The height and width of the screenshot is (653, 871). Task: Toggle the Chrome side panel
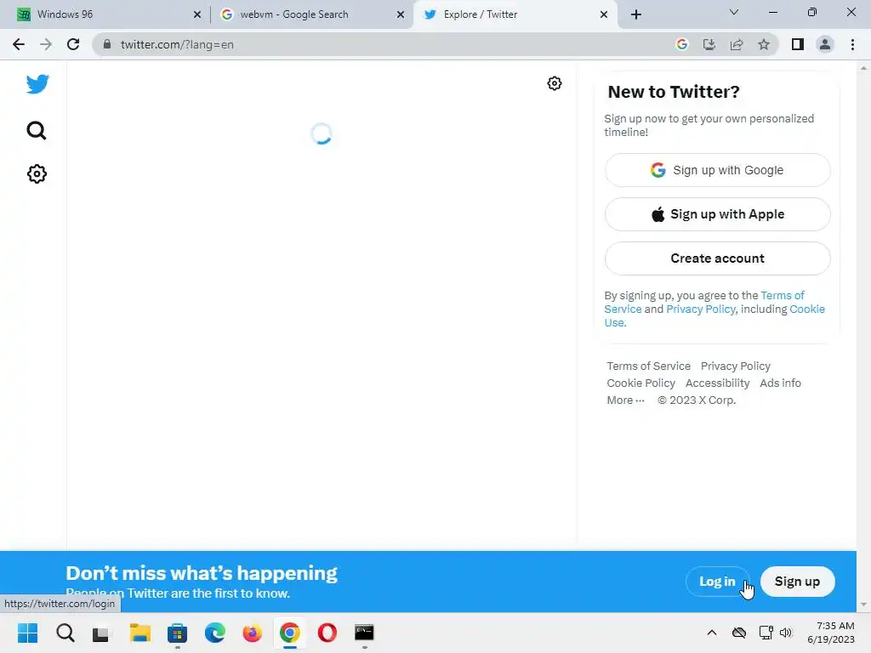(797, 44)
